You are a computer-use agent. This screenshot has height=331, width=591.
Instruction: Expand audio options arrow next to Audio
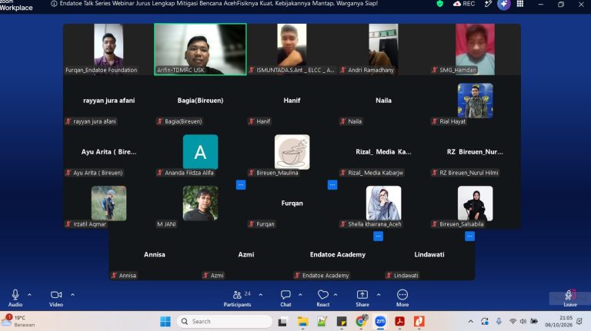click(29, 294)
